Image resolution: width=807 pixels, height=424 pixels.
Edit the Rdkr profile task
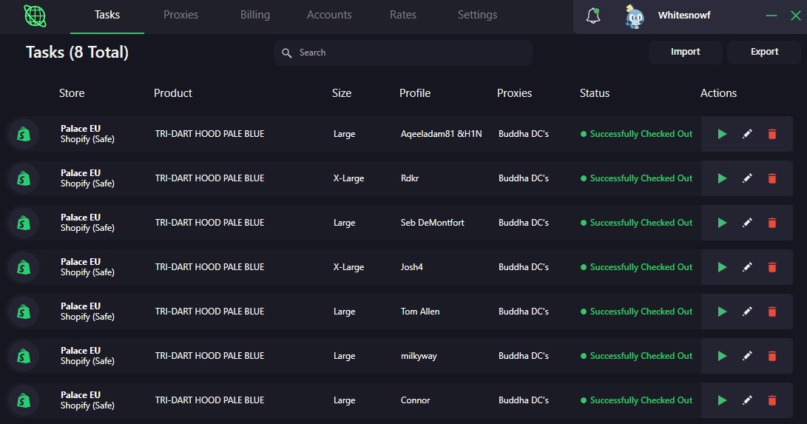747,178
